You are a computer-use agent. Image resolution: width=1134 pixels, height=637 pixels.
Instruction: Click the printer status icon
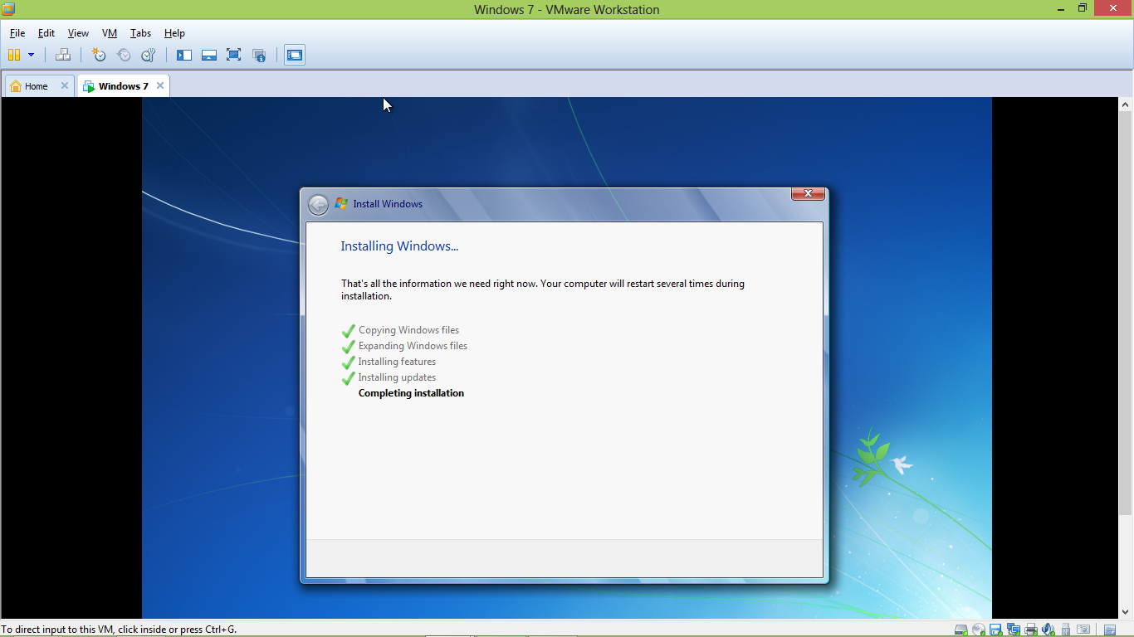(x=1031, y=630)
